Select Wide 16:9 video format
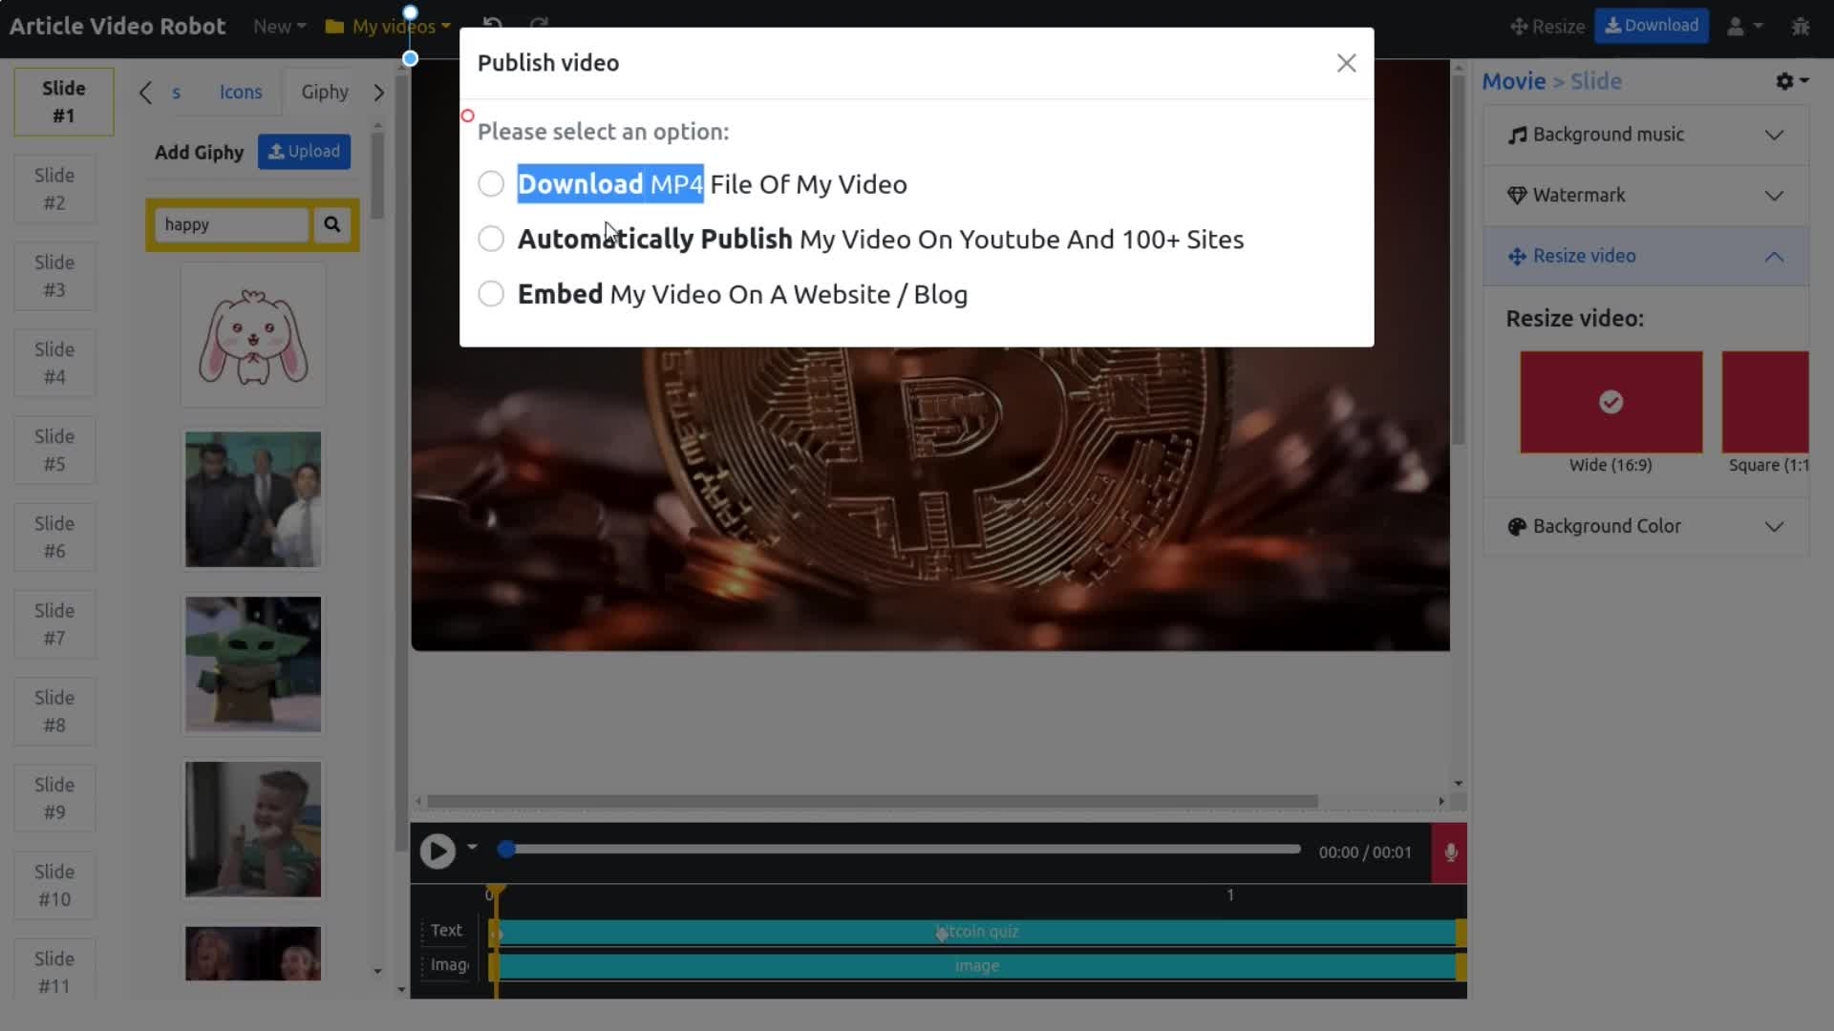Image resolution: width=1834 pixels, height=1031 pixels. (x=1611, y=402)
